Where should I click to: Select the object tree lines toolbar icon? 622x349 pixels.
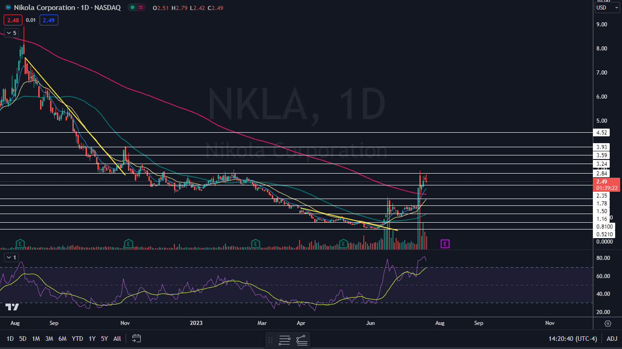[x=302, y=340]
